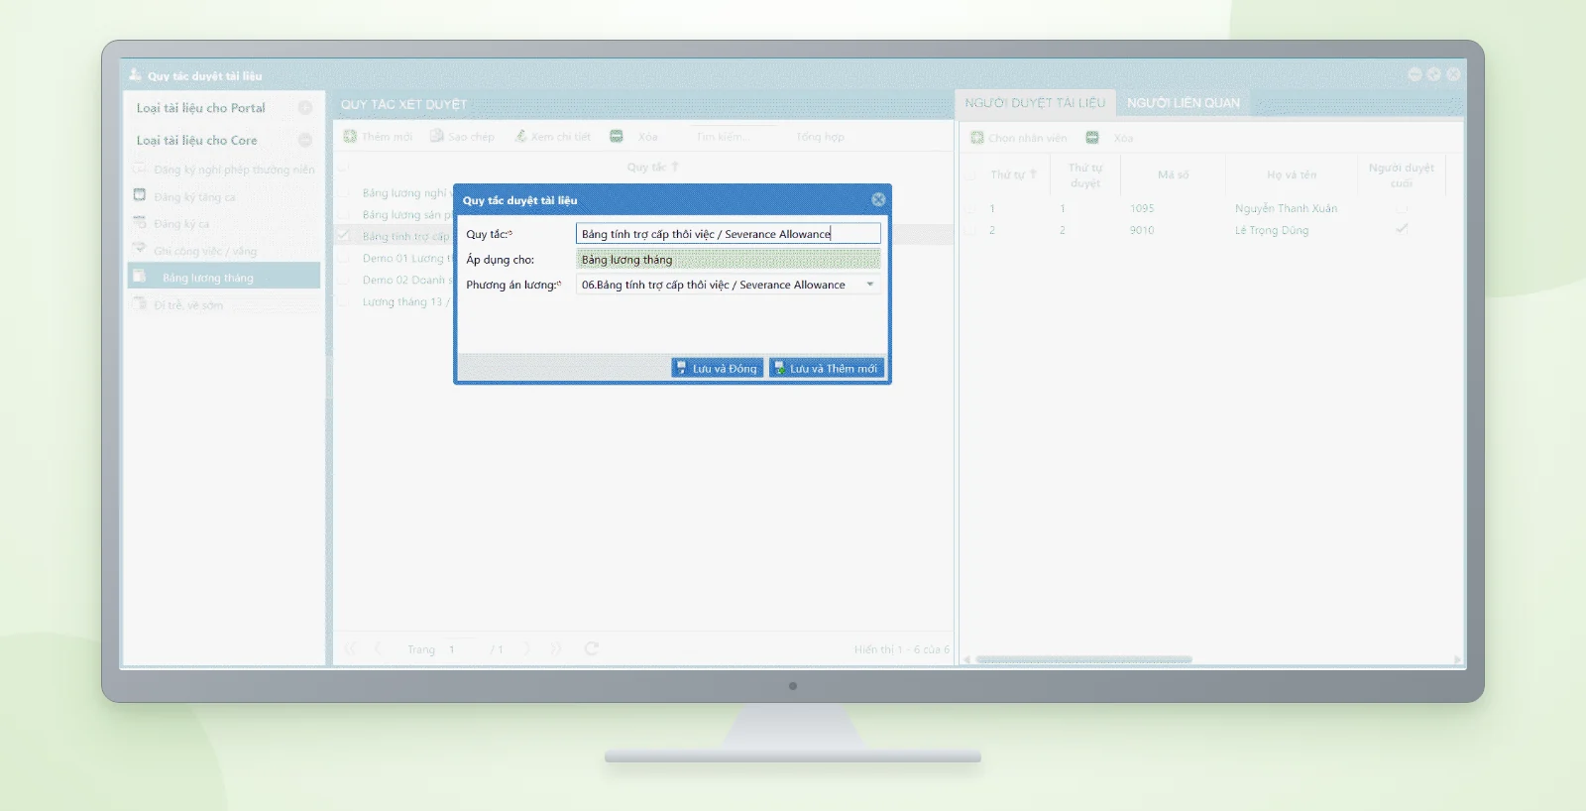Sort by the Thứ tự column header
The width and height of the screenshot is (1586, 811).
click(x=1013, y=174)
